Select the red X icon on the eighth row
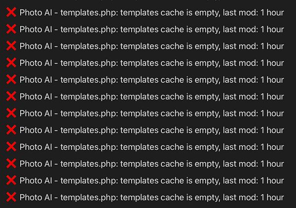This screenshot has width=296, height=208. coord(11,130)
